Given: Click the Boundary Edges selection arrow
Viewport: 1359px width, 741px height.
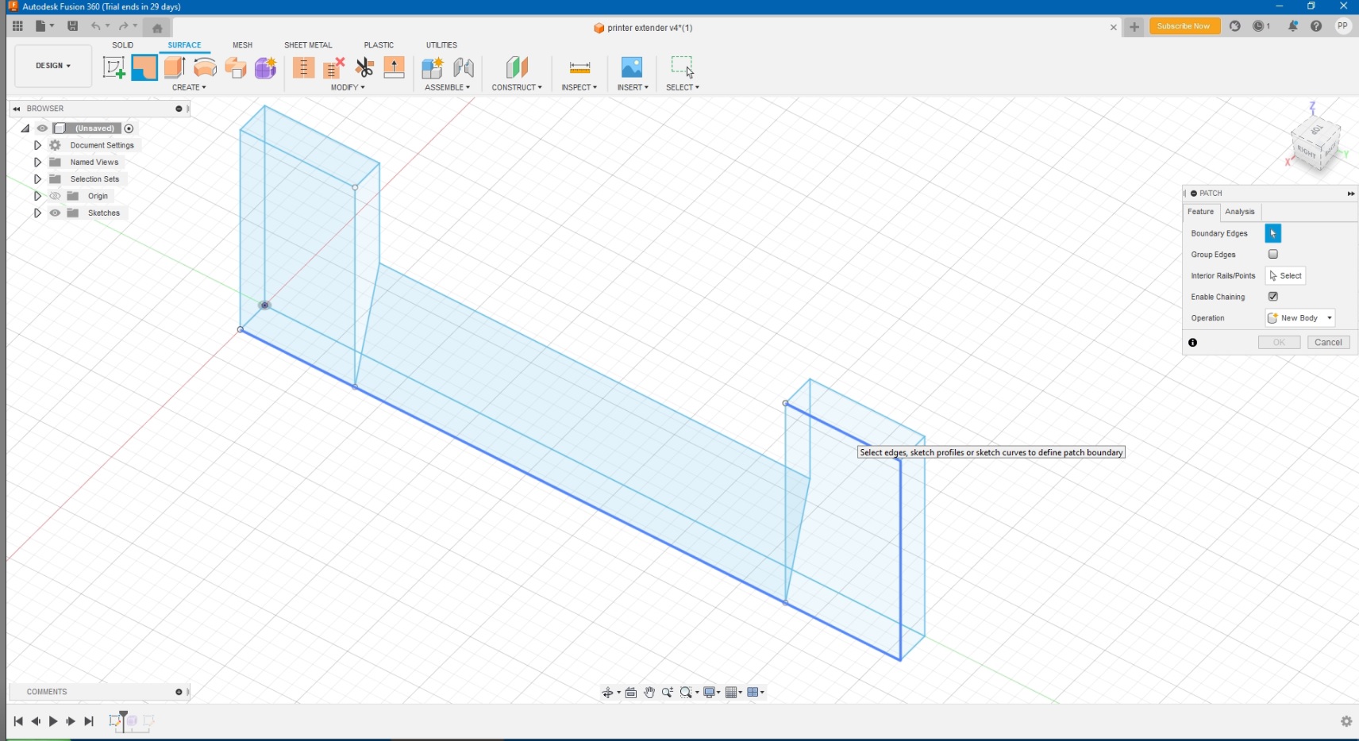Looking at the screenshot, I should pyautogui.click(x=1272, y=233).
